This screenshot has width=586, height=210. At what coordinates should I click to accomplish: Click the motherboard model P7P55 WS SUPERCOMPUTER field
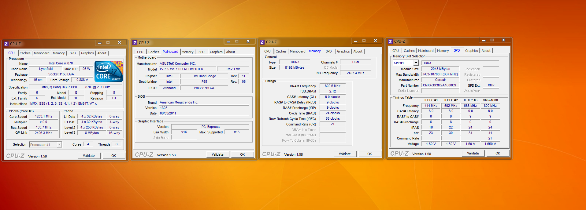pyautogui.click(x=187, y=69)
